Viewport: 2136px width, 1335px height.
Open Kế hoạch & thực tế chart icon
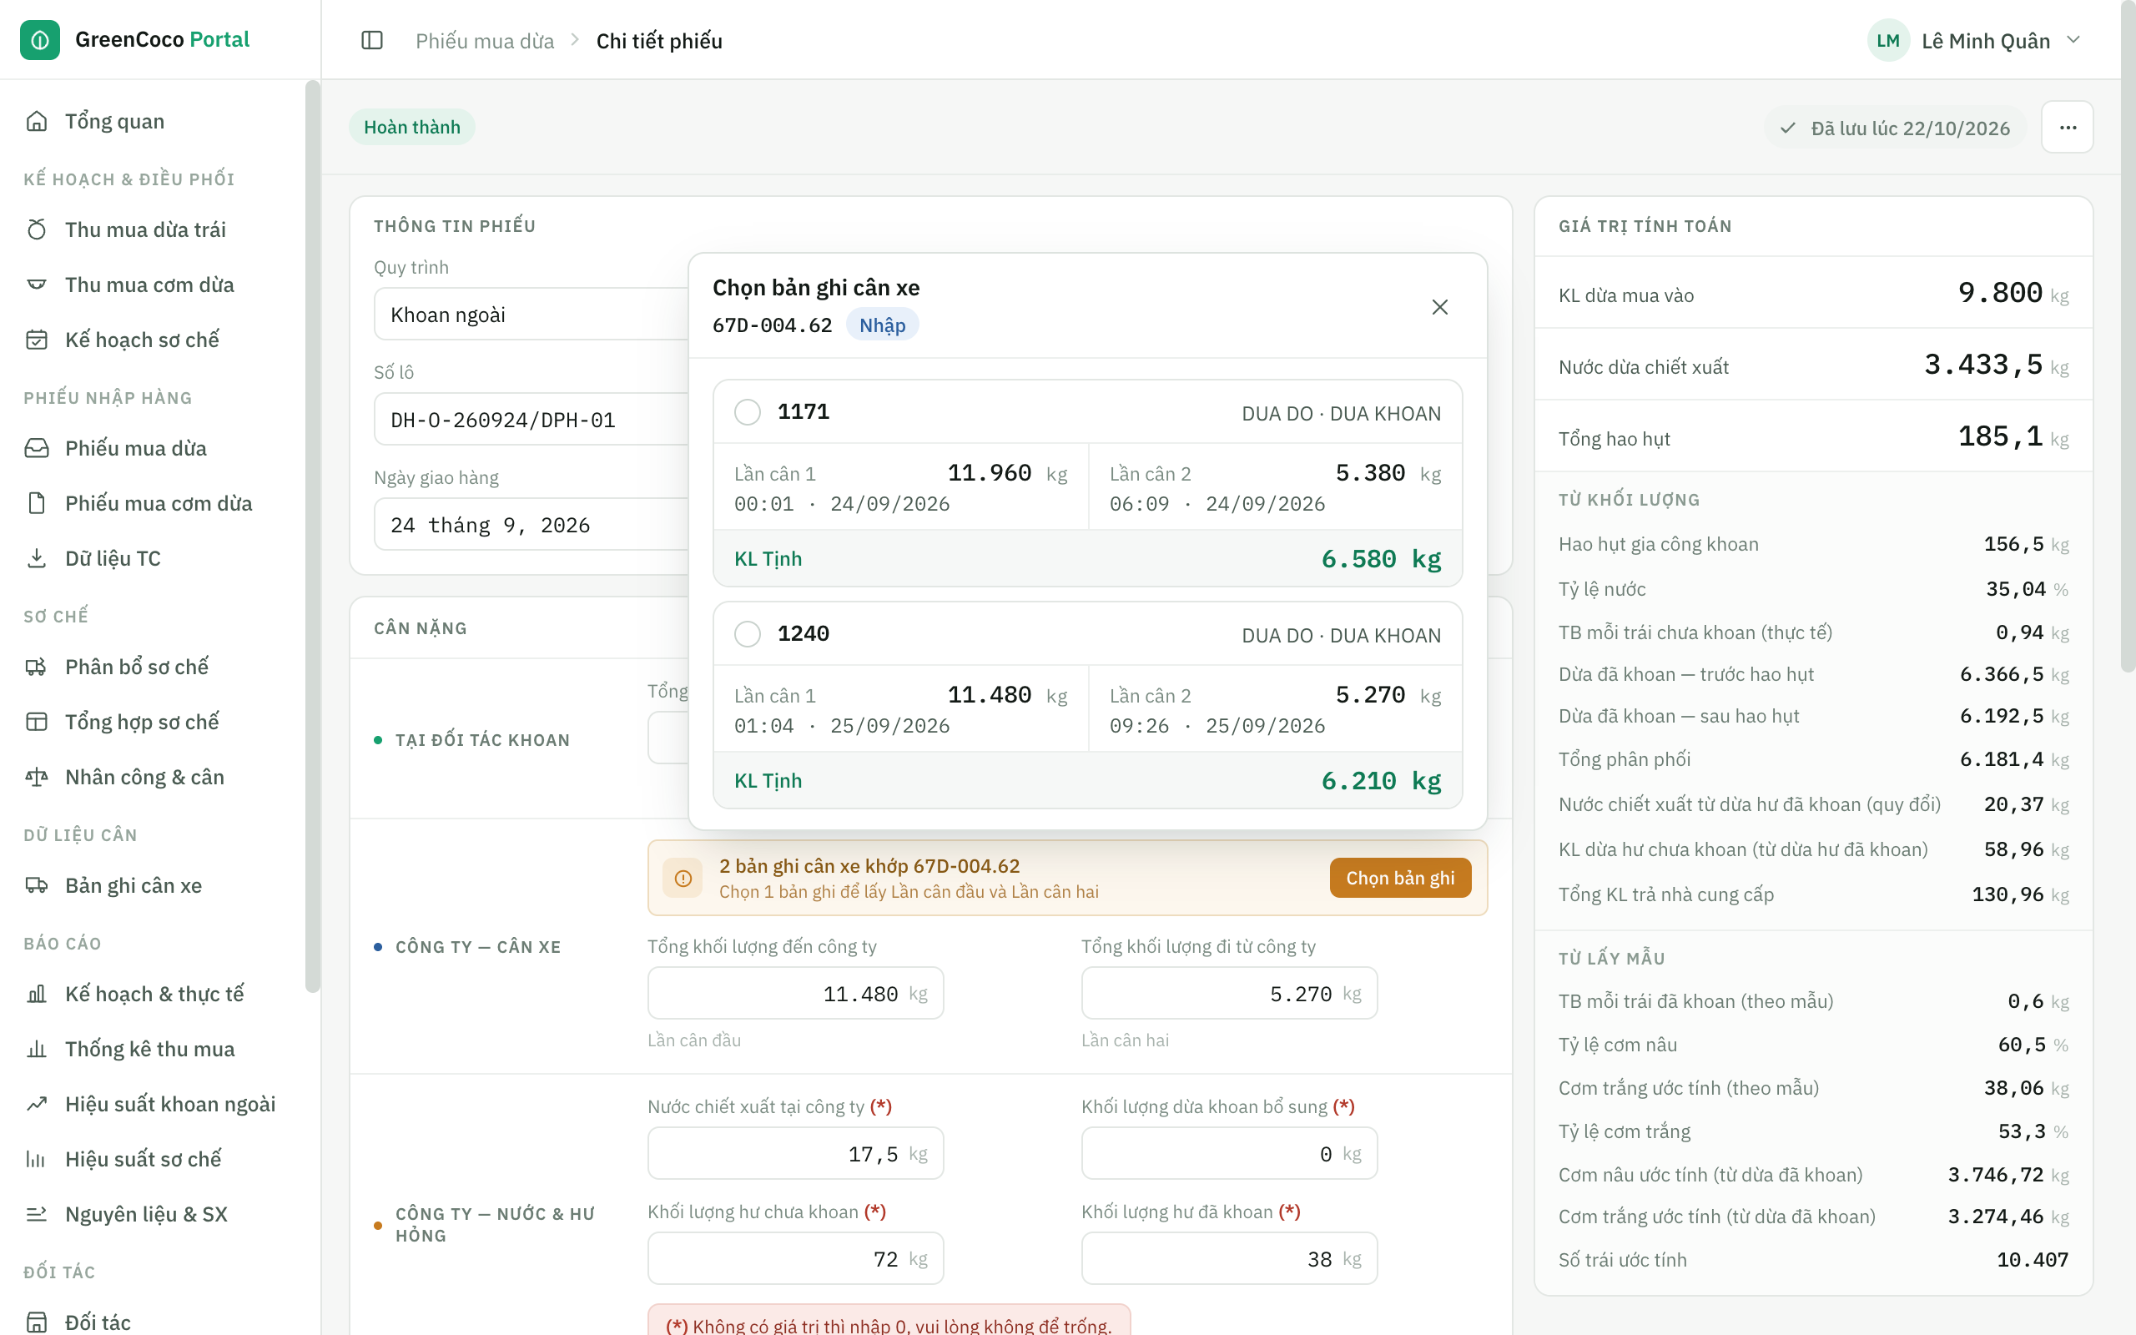pyautogui.click(x=36, y=993)
